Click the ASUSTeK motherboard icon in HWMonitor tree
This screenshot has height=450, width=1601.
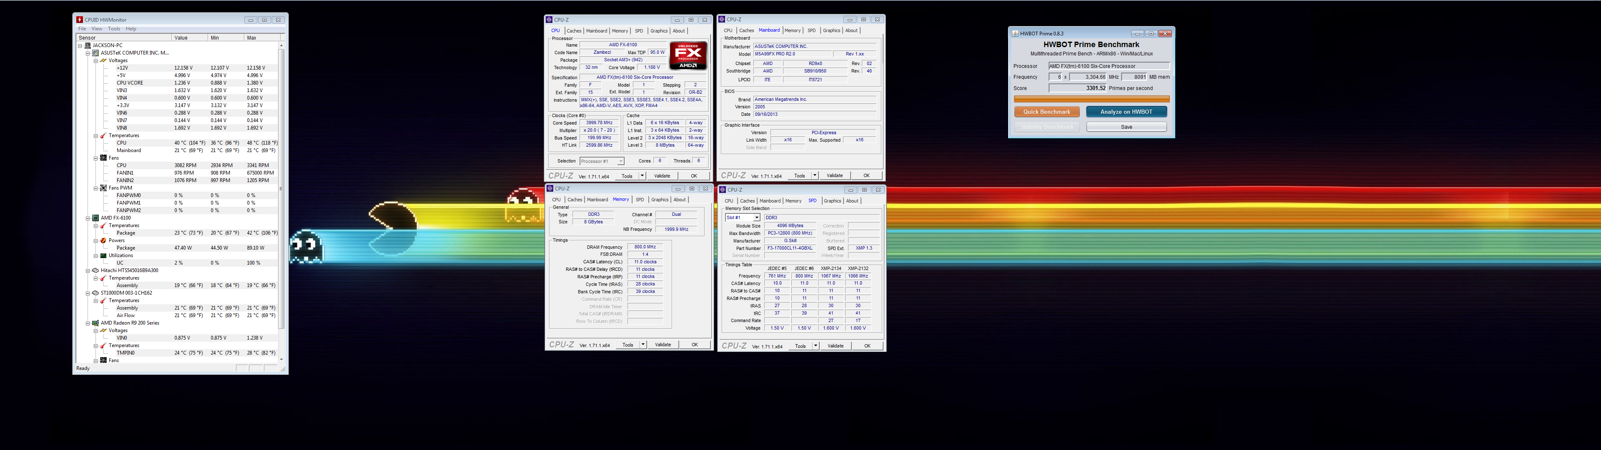click(x=96, y=53)
